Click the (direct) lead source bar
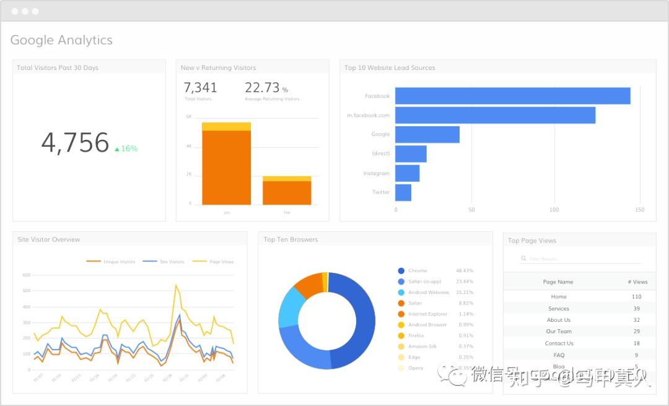This screenshot has height=406, width=669. click(x=411, y=154)
